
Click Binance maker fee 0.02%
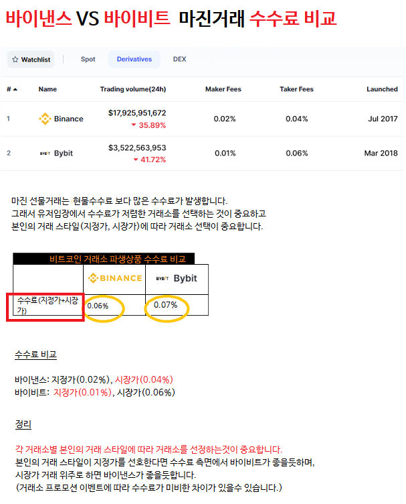click(225, 119)
